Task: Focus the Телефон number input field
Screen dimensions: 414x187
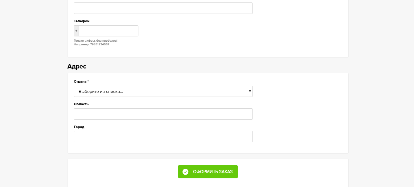Action: [x=108, y=31]
